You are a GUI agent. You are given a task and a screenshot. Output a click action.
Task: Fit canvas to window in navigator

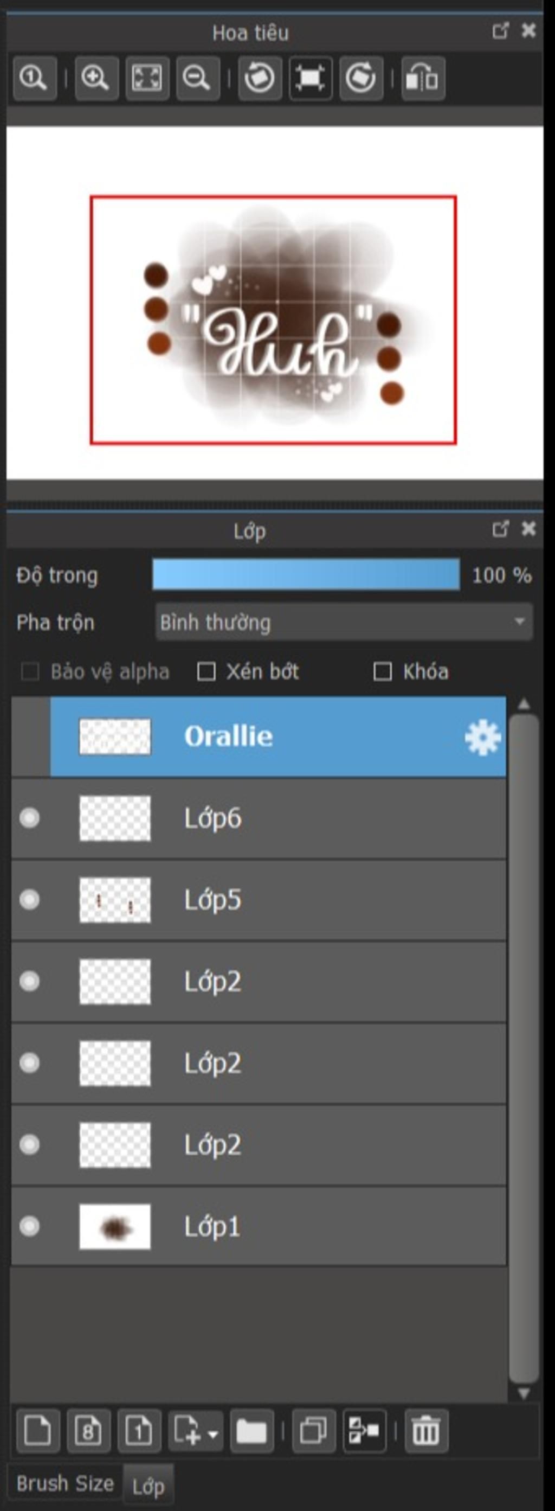pyautogui.click(x=147, y=78)
